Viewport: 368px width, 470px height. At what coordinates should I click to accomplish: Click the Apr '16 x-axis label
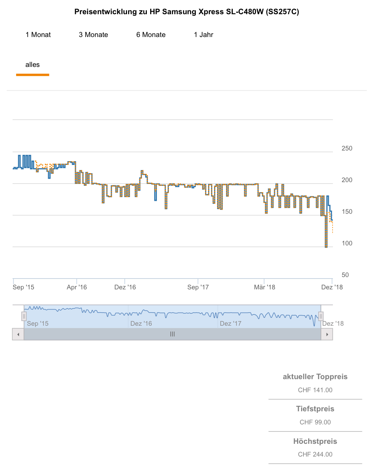(x=77, y=287)
